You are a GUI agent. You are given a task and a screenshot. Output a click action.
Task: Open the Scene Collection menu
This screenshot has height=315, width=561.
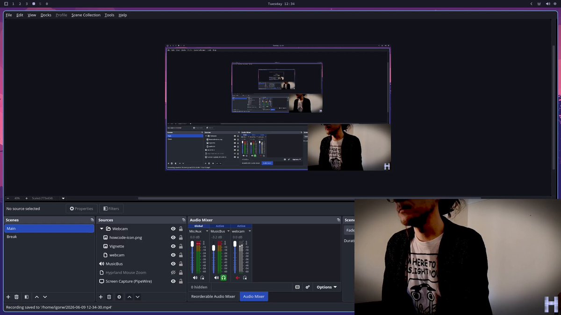(86, 15)
